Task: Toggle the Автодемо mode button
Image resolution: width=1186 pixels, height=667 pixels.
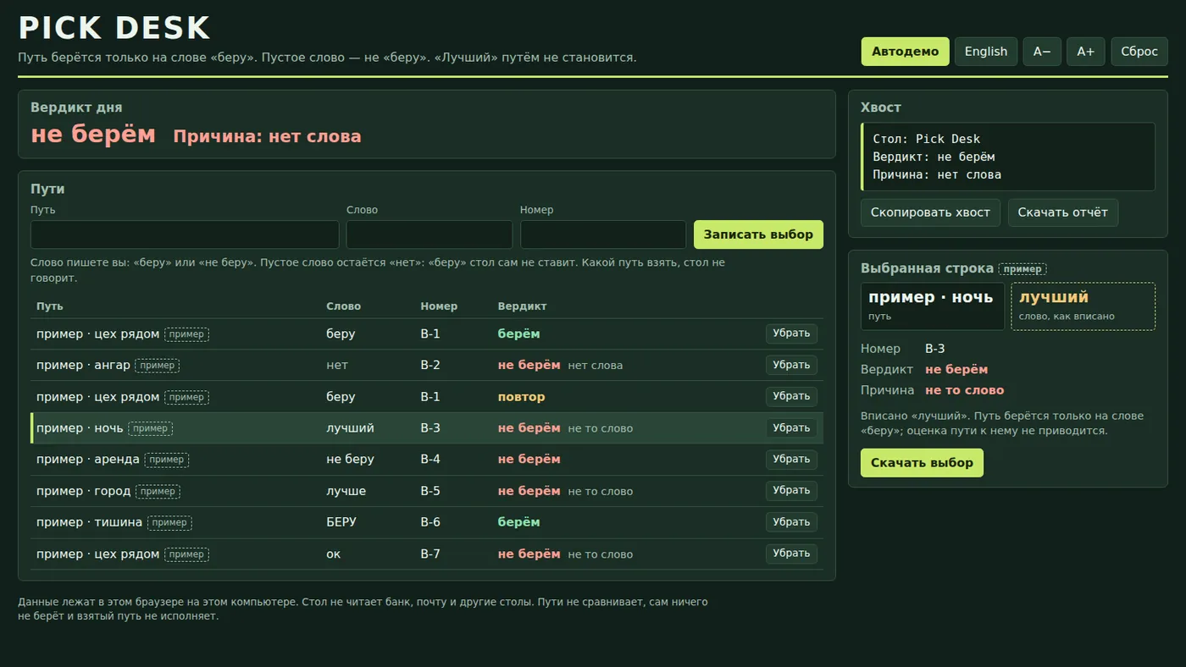Action: [x=905, y=52]
